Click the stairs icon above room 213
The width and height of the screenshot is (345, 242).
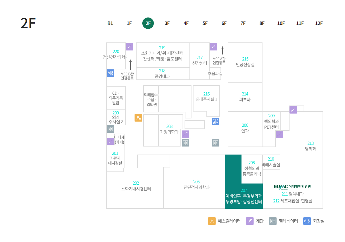point(293,110)
